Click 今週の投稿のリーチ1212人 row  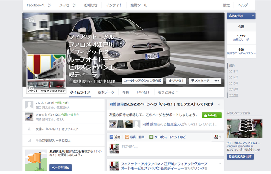click(x=64, y=141)
